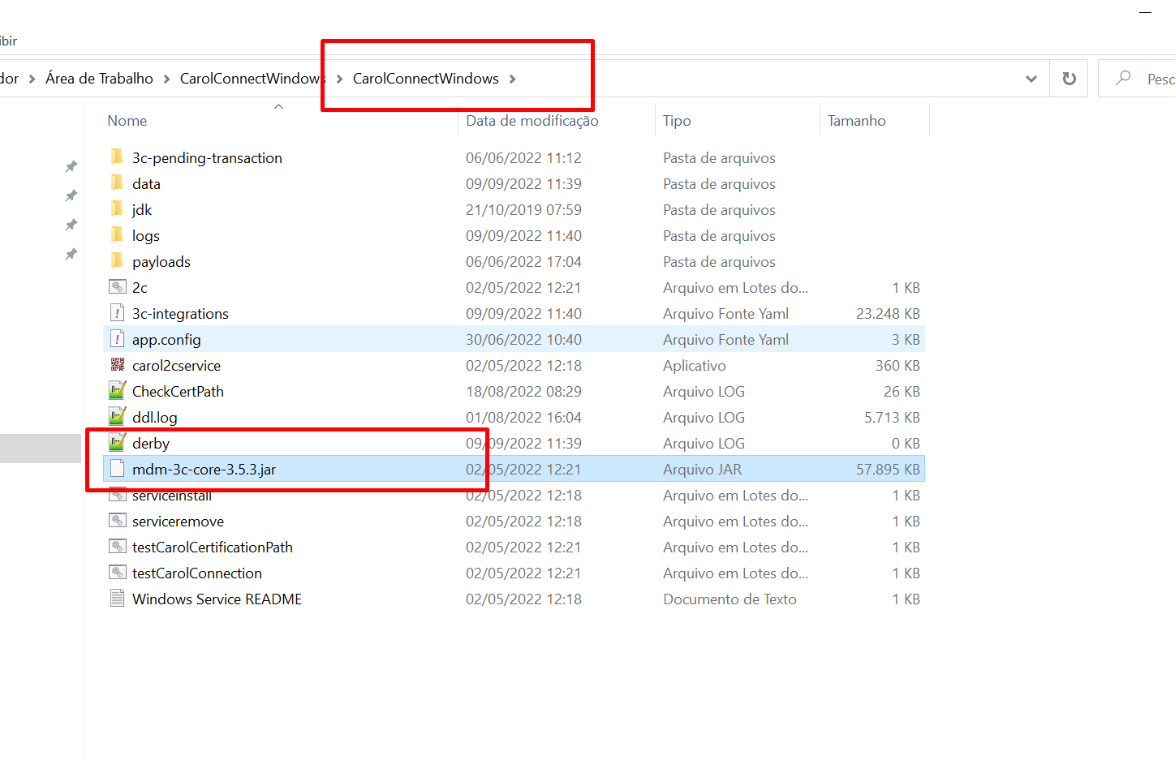Sort files by Nome column

click(127, 121)
